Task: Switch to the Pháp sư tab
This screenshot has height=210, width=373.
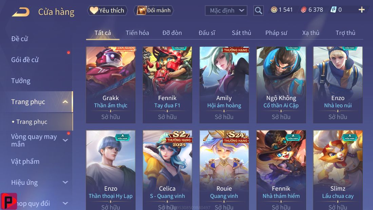Action: point(276,33)
